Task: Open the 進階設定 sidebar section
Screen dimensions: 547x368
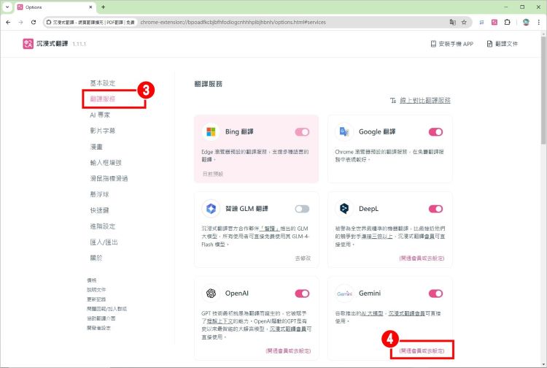Action: coord(103,226)
